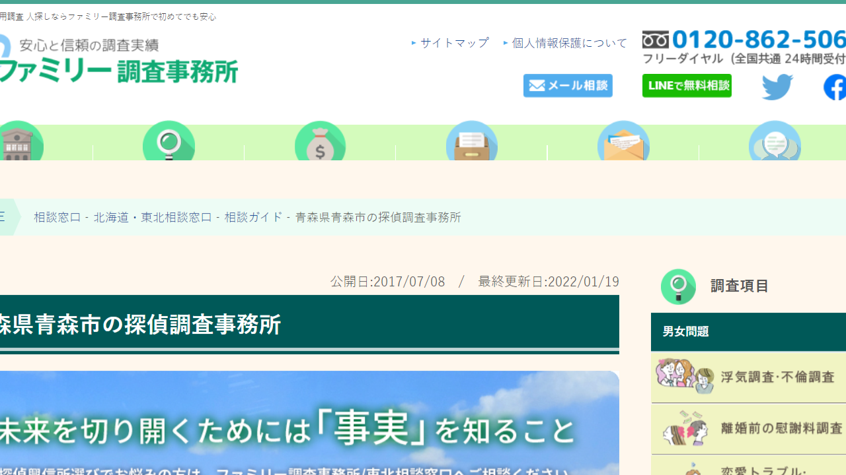
Task: Click the freedial phone icon beside 0120-862-506
Action: (655, 39)
